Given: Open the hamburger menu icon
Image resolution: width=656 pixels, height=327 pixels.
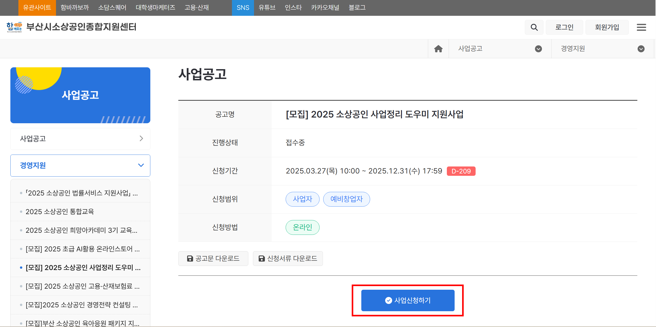Looking at the screenshot, I should [x=641, y=27].
